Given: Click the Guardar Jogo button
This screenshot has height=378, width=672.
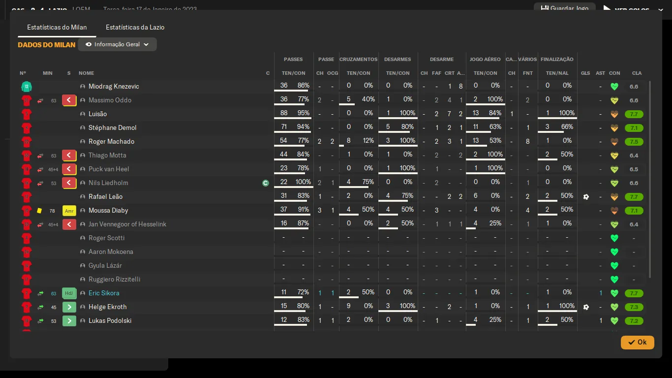Looking at the screenshot, I should (x=564, y=8).
